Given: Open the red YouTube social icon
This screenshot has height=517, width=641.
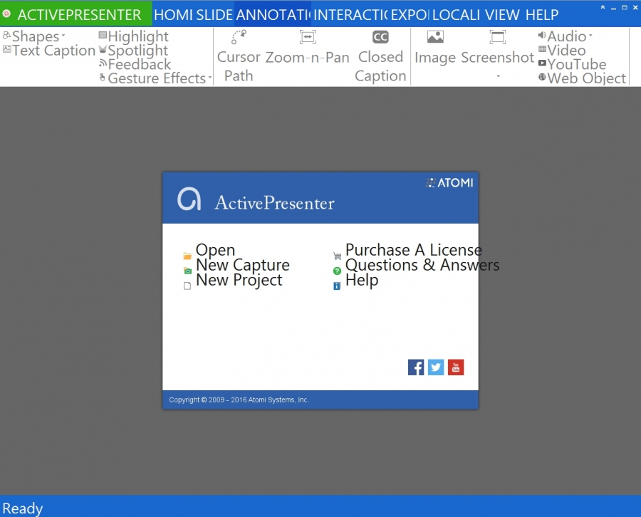Looking at the screenshot, I should coord(456,367).
